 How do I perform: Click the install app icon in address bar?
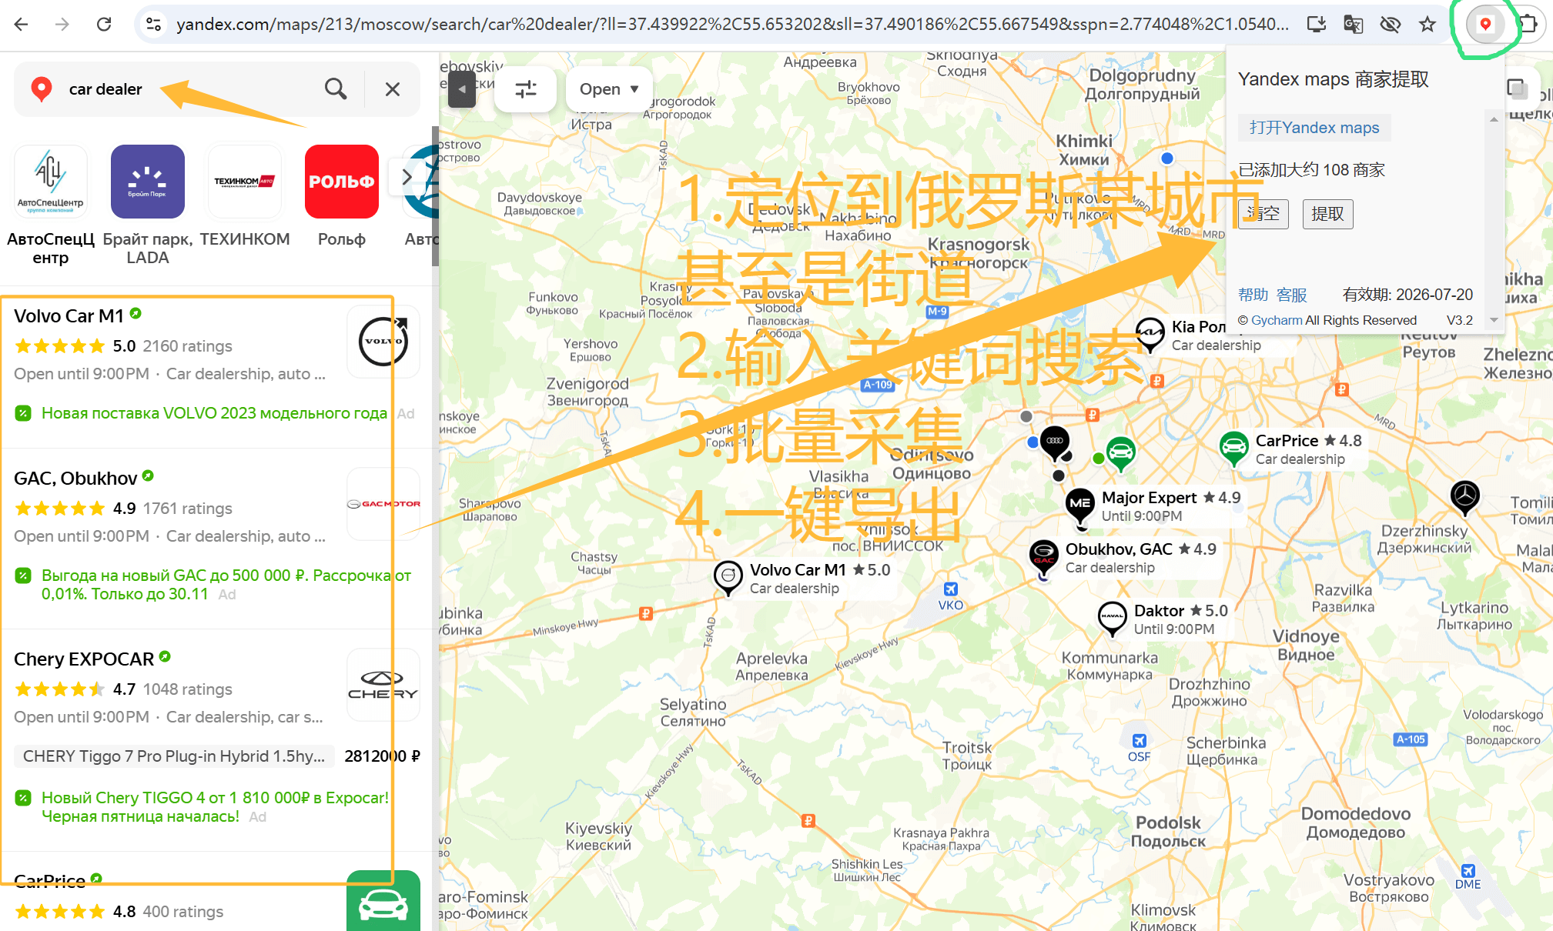(x=1317, y=24)
